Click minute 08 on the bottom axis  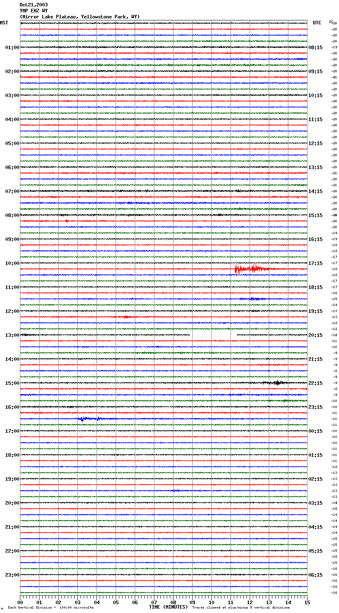173,602
